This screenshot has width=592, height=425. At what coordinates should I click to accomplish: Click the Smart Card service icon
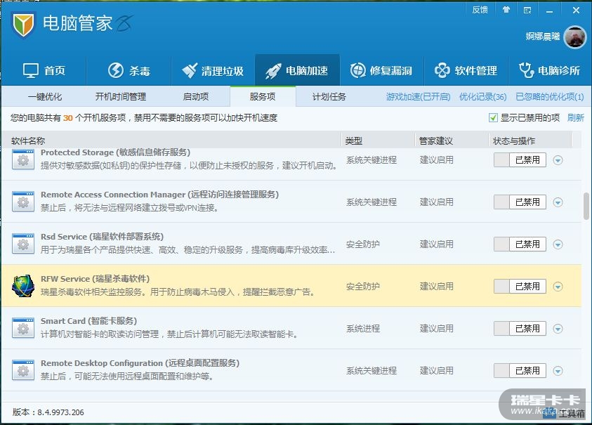[x=23, y=328]
